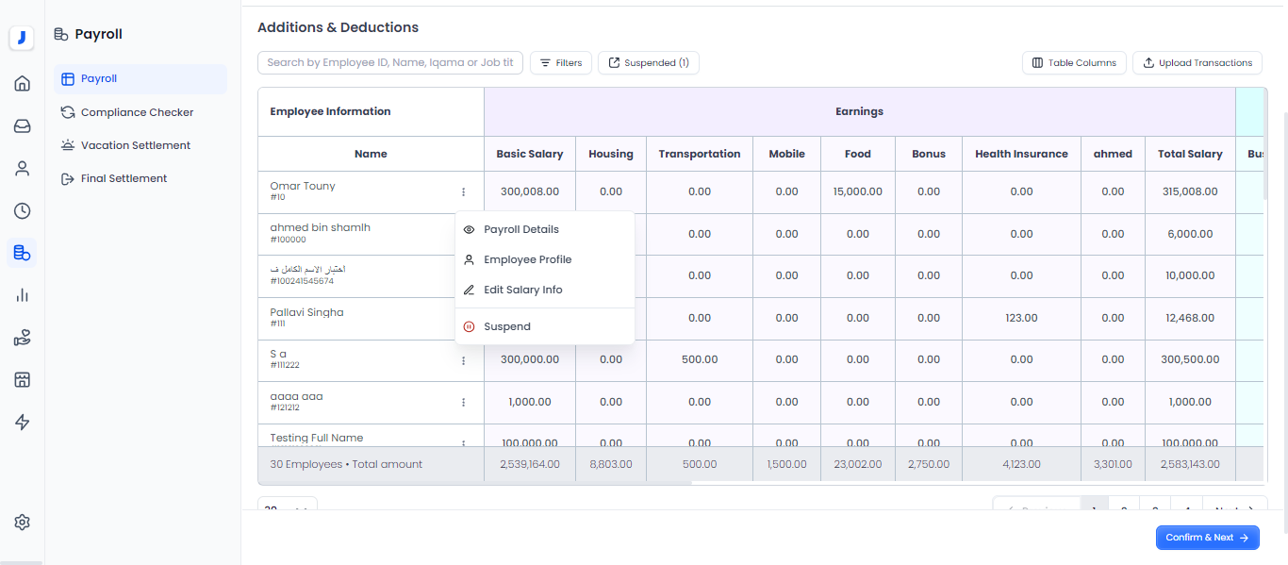The image size is (1288, 565).
Task: Click the bar chart reports icon
Action: pyautogui.click(x=23, y=295)
